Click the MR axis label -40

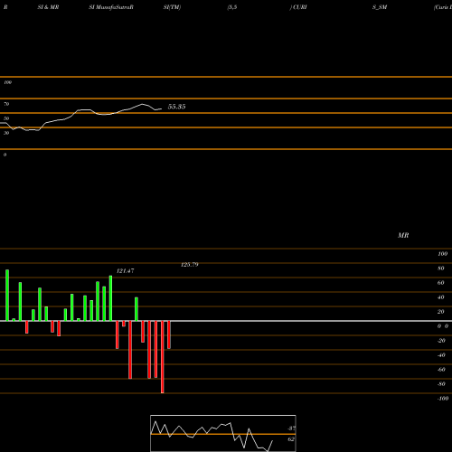point(441,355)
